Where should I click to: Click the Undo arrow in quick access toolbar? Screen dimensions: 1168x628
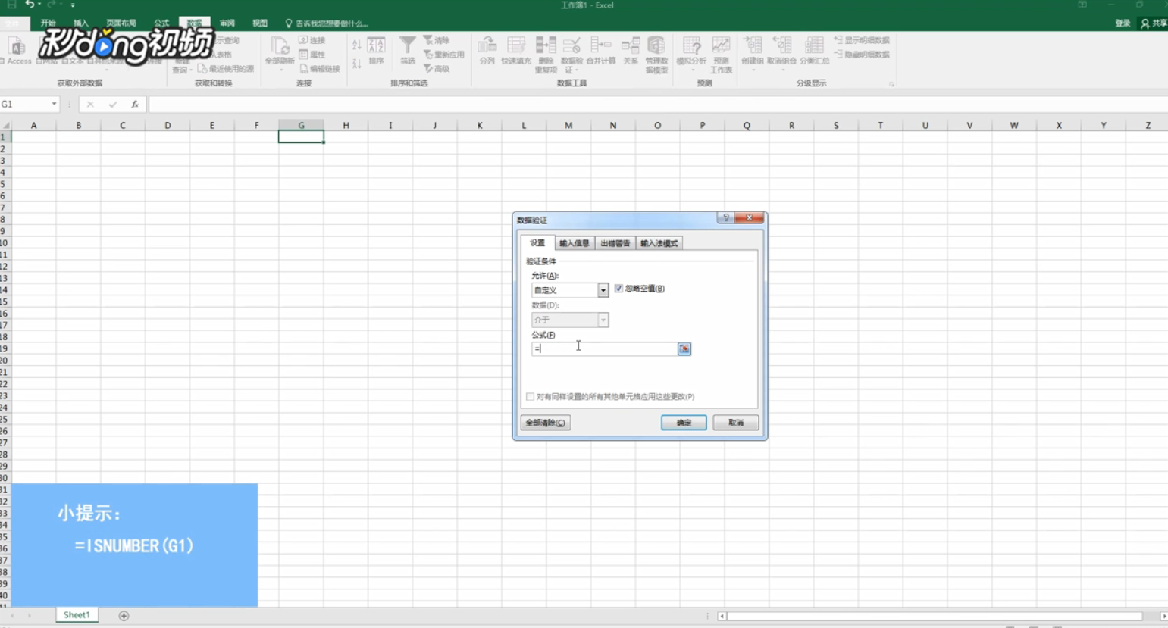[x=29, y=5]
